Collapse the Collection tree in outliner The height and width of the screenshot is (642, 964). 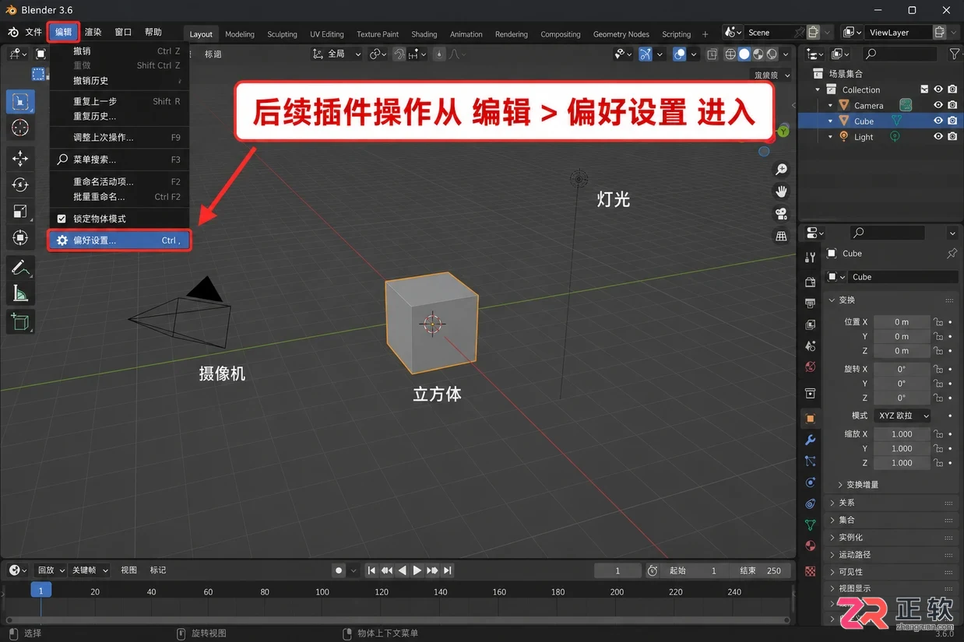818,89
